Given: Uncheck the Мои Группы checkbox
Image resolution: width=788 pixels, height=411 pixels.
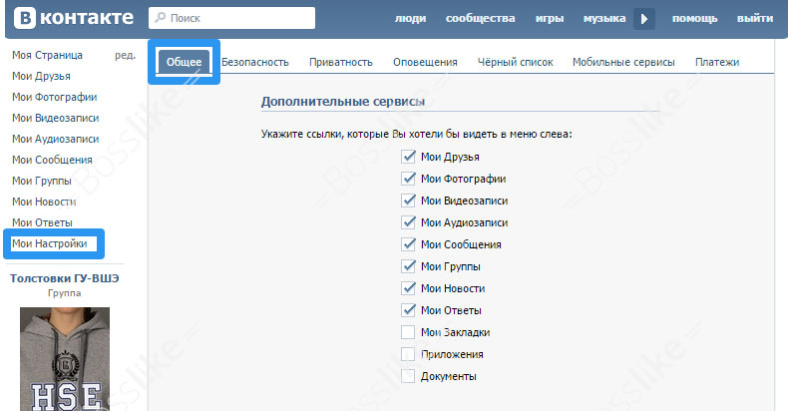Looking at the screenshot, I should tap(408, 266).
